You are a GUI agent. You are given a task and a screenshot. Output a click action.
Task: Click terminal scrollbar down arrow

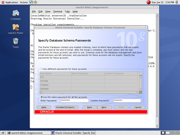pyautogui.click(x=157, y=126)
